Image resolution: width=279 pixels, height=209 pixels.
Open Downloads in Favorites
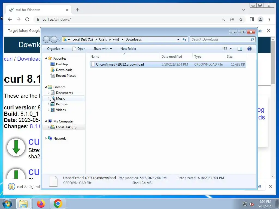click(x=64, y=70)
